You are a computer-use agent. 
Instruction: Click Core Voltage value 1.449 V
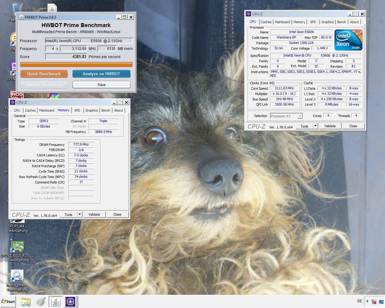coord(322,48)
